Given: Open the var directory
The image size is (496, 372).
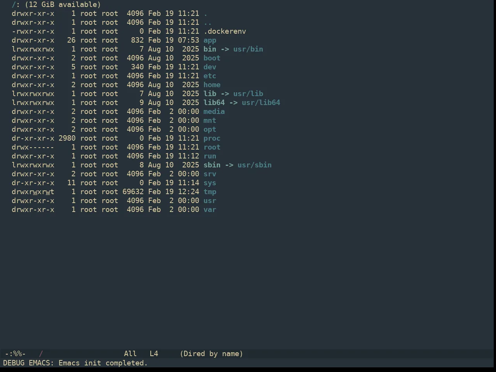Looking at the screenshot, I should tap(210, 210).
